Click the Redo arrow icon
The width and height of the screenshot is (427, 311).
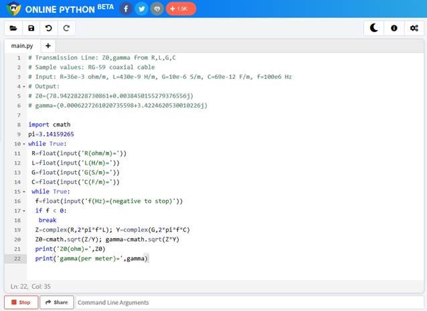66,28
